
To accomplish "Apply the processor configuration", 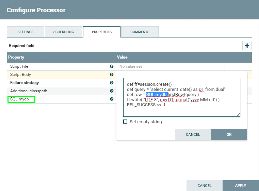I will (x=240, y=186).
